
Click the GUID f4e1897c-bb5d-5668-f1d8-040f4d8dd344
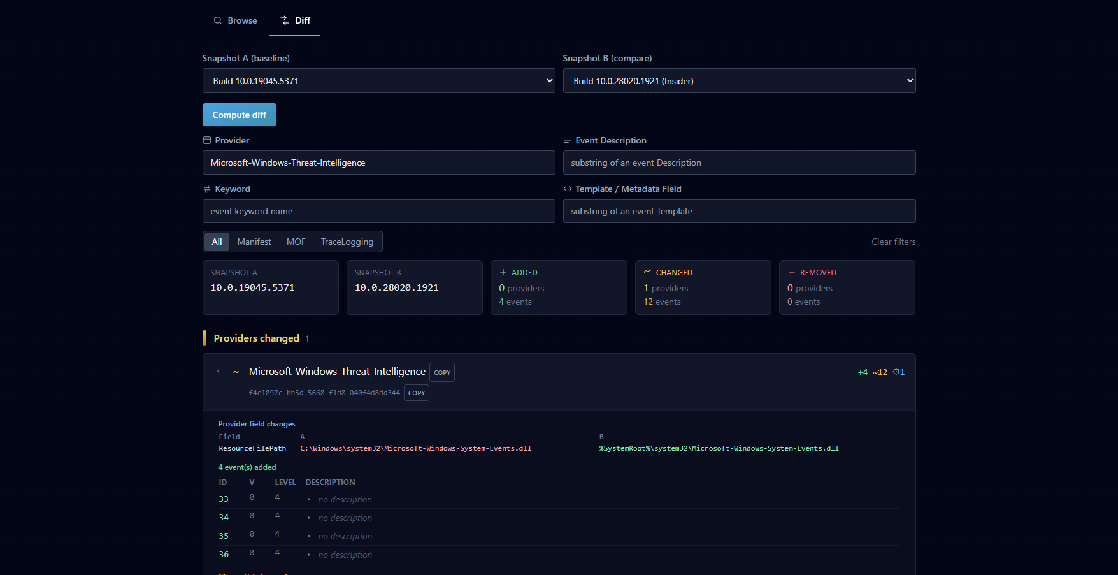324,393
